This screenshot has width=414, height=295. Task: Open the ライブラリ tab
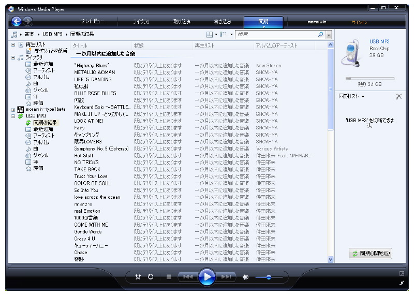141,22
